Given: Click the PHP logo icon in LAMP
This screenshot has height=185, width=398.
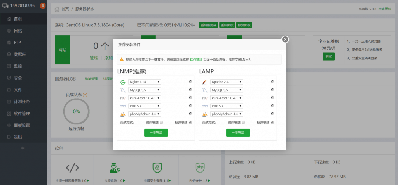Looking at the screenshot, I should point(205,106).
